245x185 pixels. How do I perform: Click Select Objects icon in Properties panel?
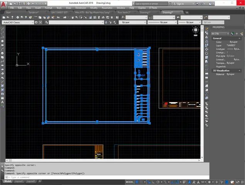(237, 34)
